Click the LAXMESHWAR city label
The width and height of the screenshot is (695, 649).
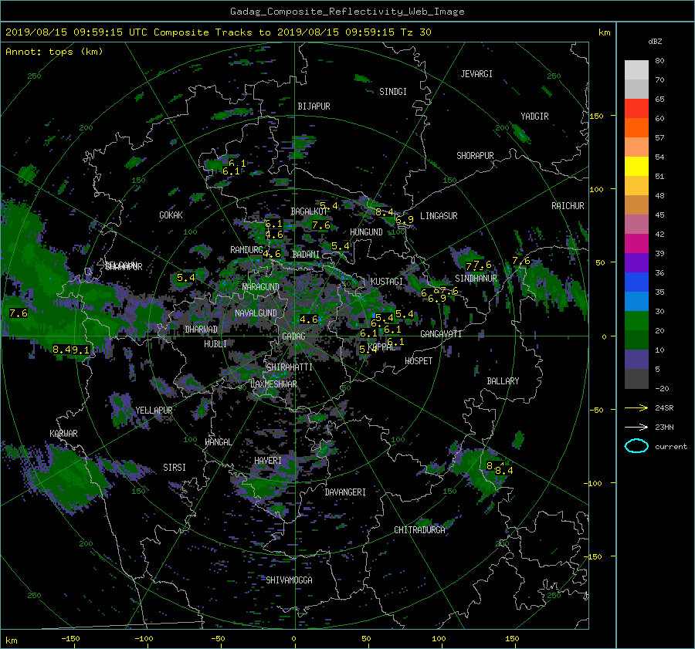(273, 384)
